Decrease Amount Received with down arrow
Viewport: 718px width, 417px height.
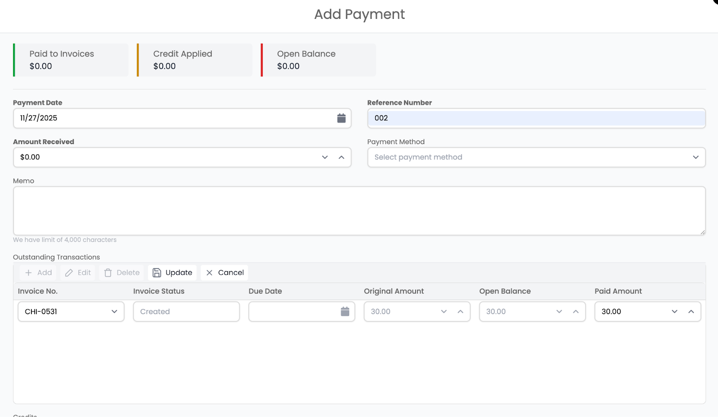[x=325, y=157]
